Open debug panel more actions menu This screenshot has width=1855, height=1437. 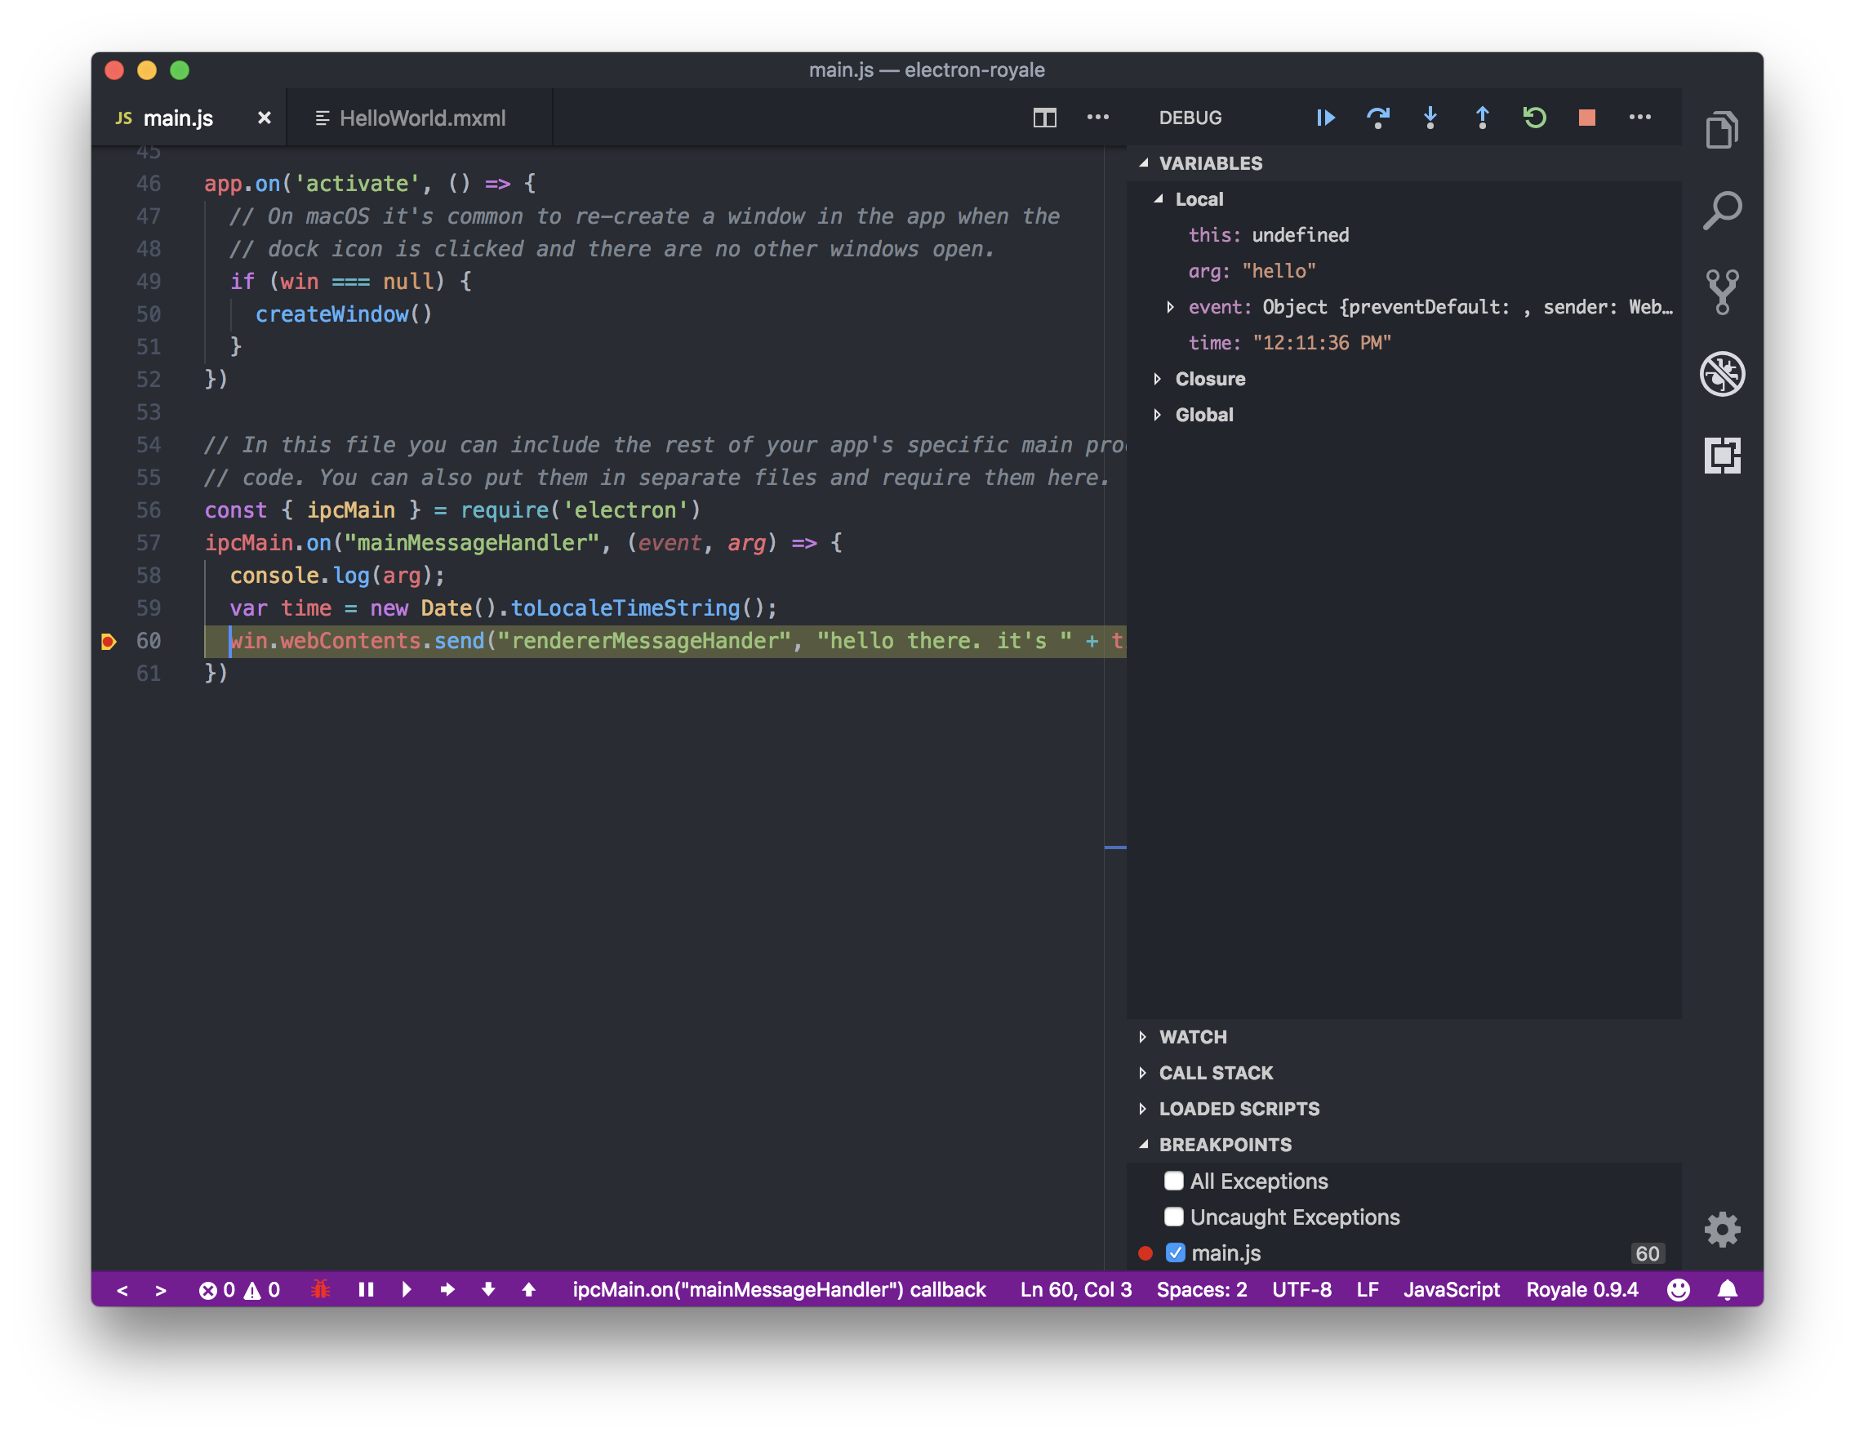coord(1640,118)
